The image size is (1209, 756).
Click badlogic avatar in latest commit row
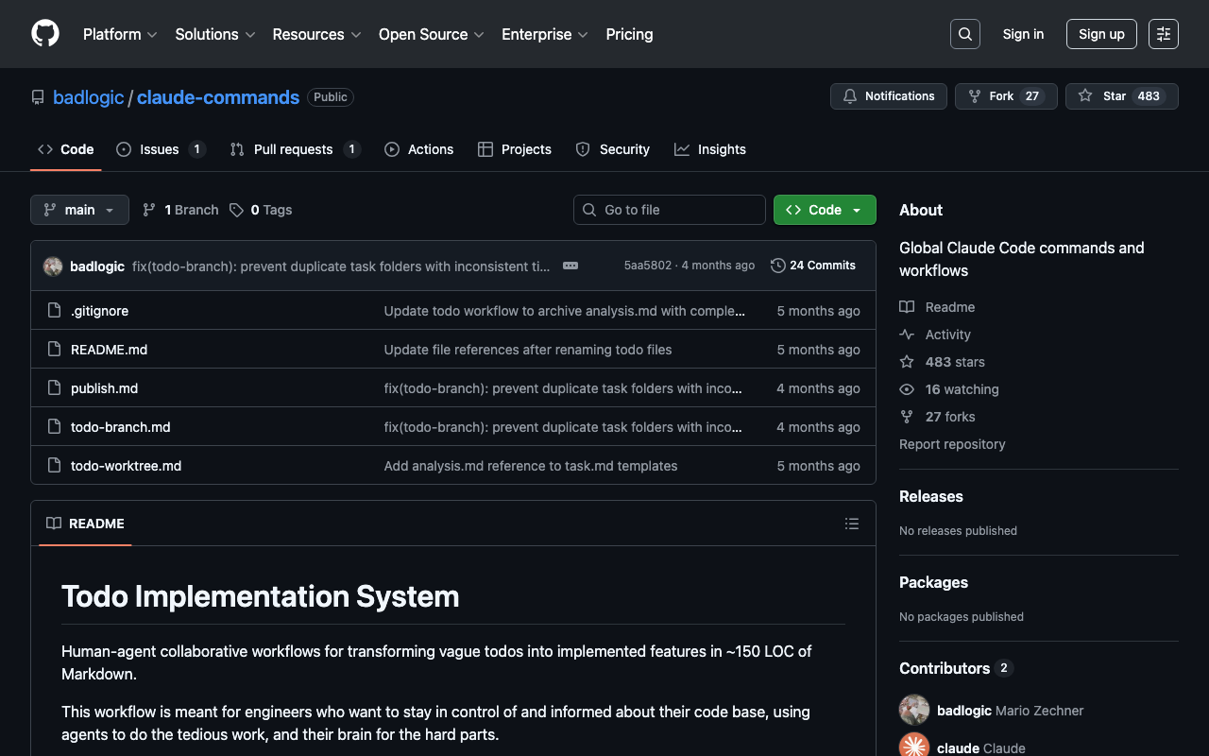coord(53,266)
